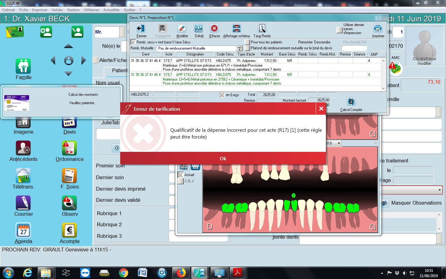This screenshot has height=279, width=446.
Task: Open the Ordonnance module
Action: pos(69,149)
